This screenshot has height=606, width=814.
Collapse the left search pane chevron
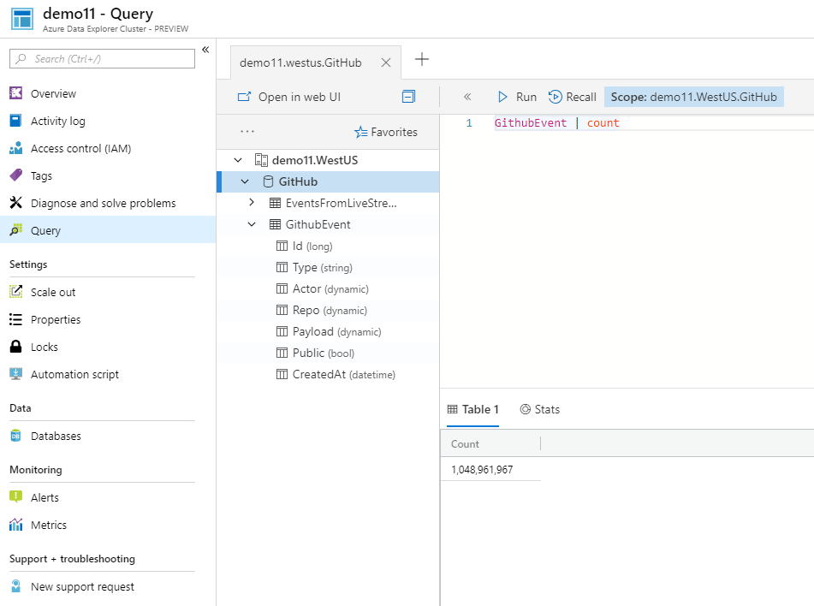pos(205,49)
